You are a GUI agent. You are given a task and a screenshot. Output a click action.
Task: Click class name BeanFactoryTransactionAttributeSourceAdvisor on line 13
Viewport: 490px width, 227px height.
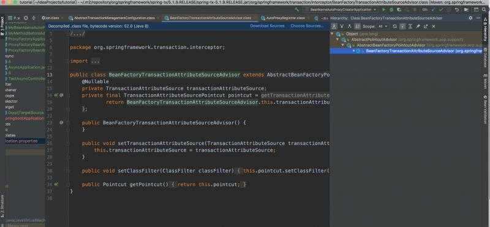175,75
